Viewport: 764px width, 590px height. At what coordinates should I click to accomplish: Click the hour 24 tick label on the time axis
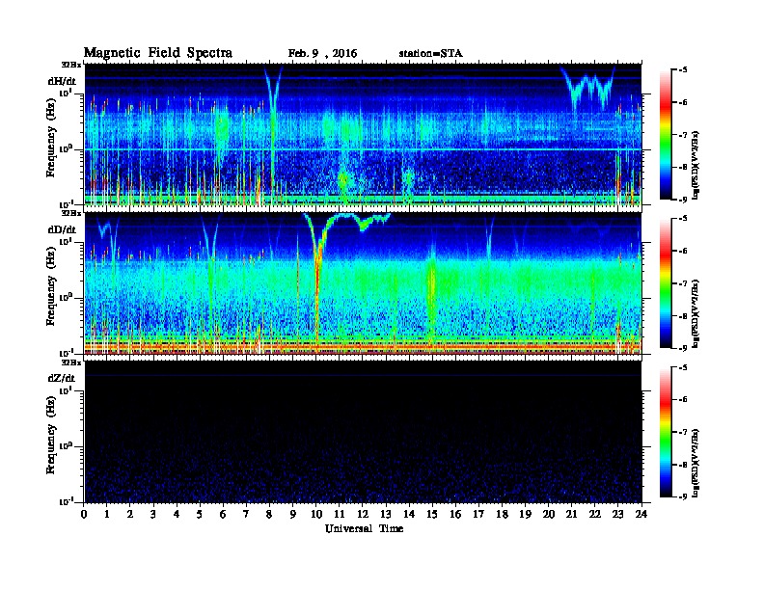641,514
